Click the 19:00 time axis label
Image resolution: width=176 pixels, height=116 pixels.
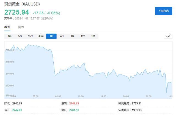coord(81,96)
